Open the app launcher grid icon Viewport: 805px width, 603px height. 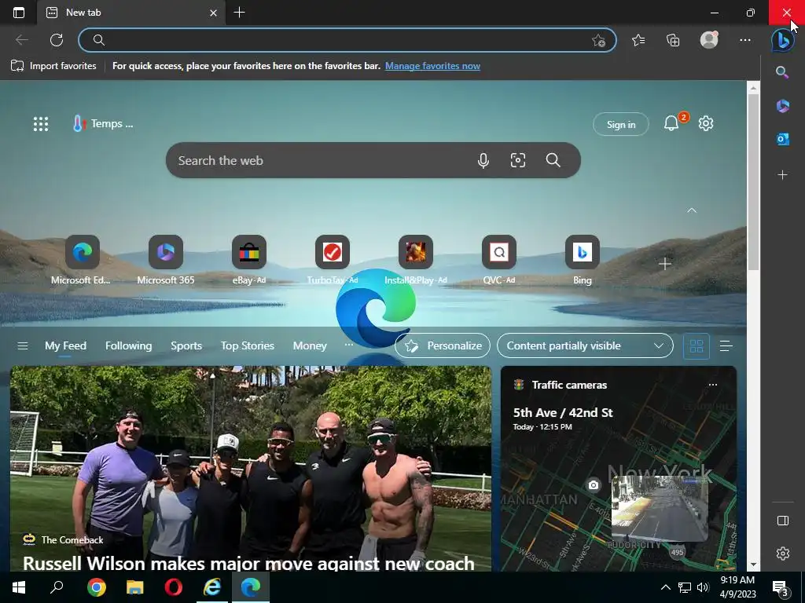41,123
